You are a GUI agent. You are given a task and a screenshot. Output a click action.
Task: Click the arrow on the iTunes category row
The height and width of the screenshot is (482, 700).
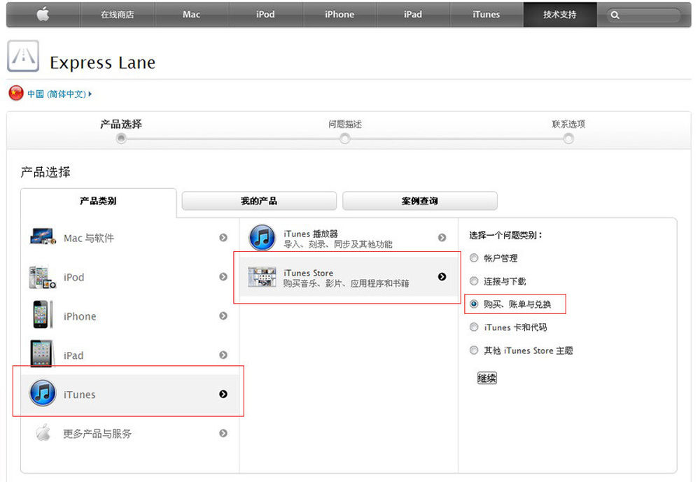(x=223, y=394)
